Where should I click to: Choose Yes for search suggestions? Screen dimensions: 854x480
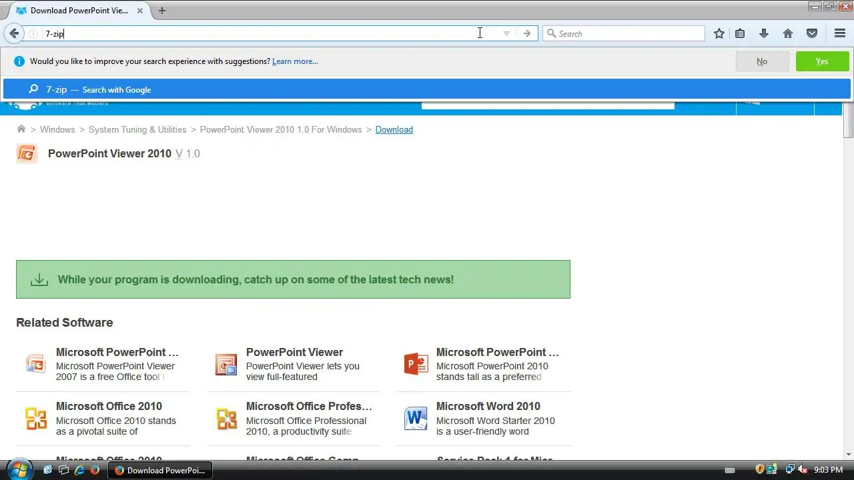(822, 61)
